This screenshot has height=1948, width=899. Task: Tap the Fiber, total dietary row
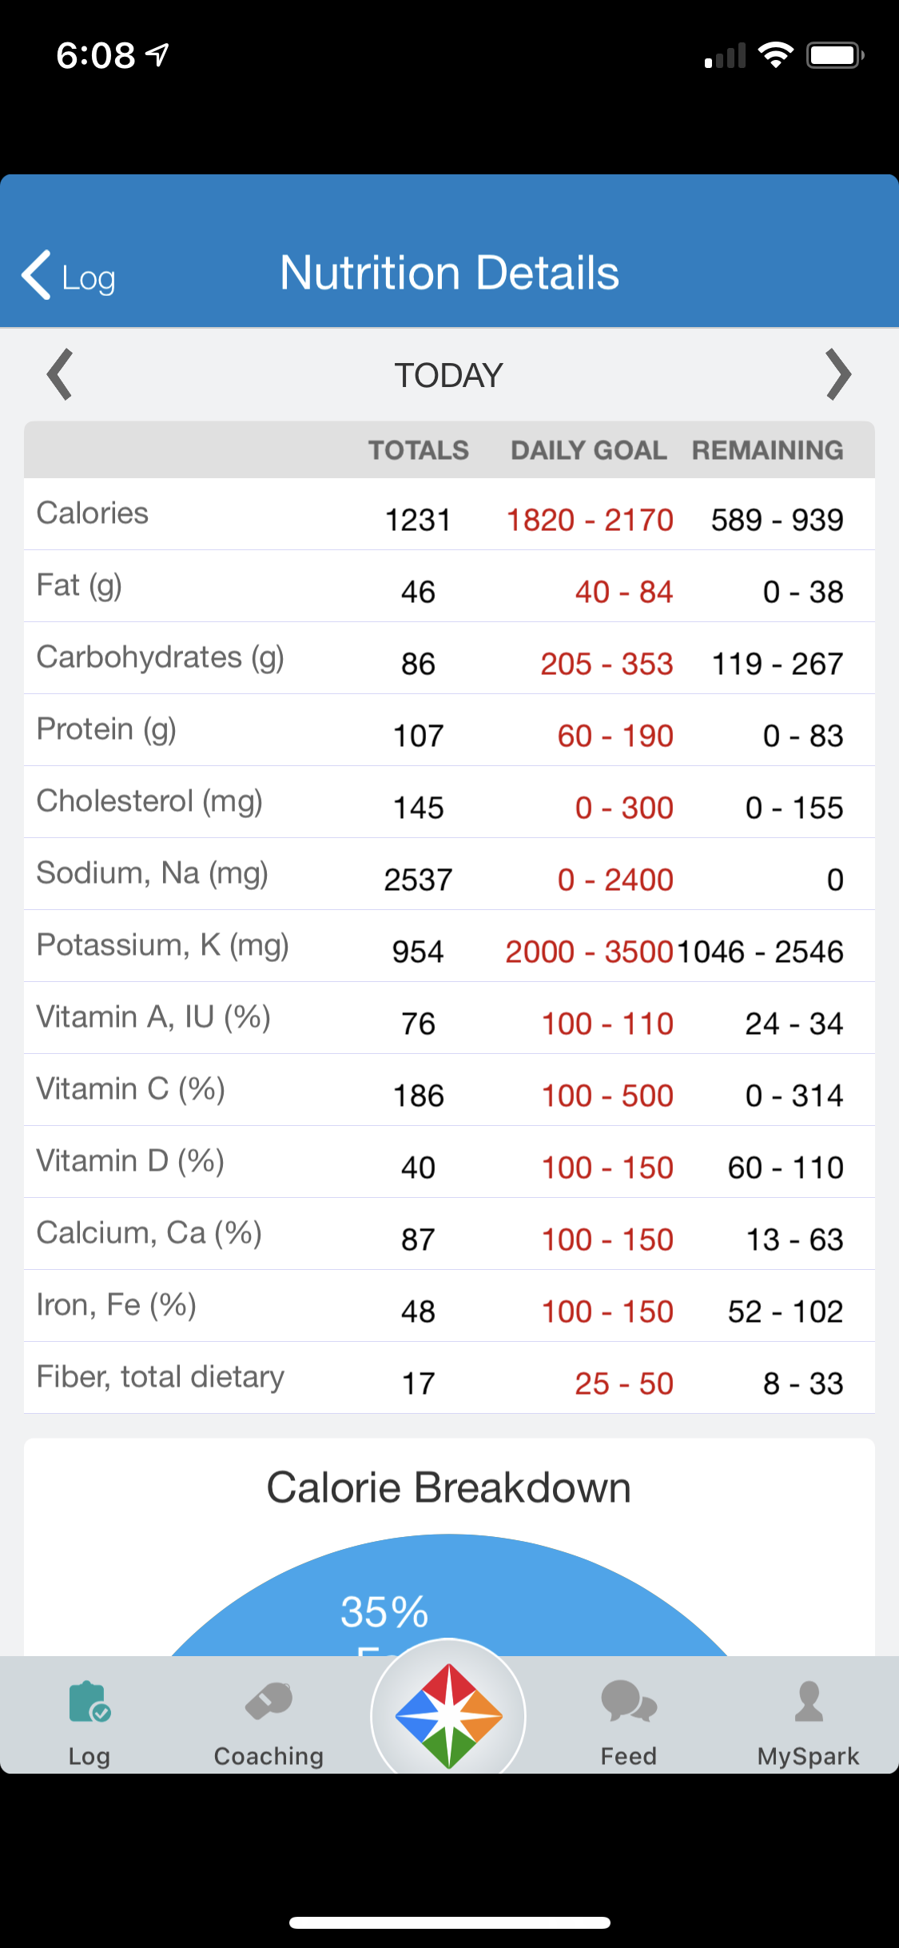coord(449,1378)
